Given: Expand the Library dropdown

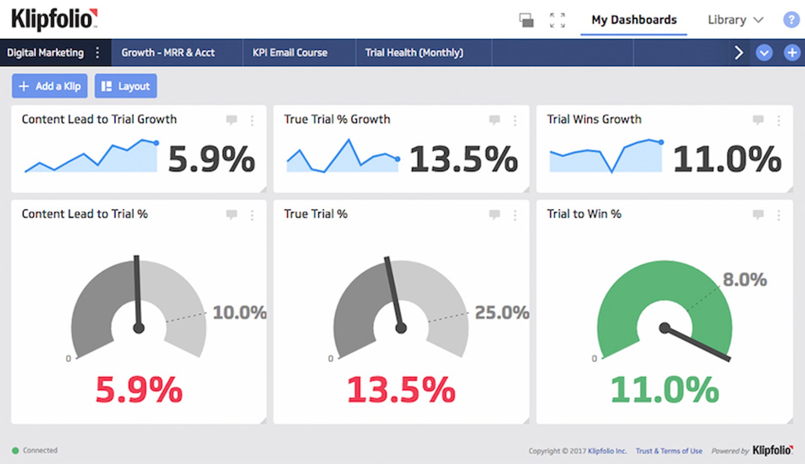Looking at the screenshot, I should 735,20.
